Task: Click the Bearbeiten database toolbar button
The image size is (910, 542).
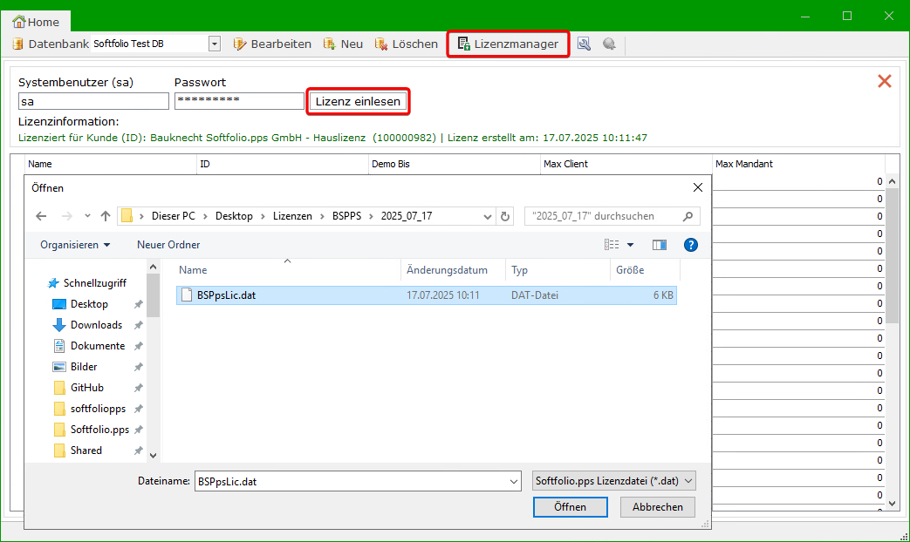Action: click(272, 44)
